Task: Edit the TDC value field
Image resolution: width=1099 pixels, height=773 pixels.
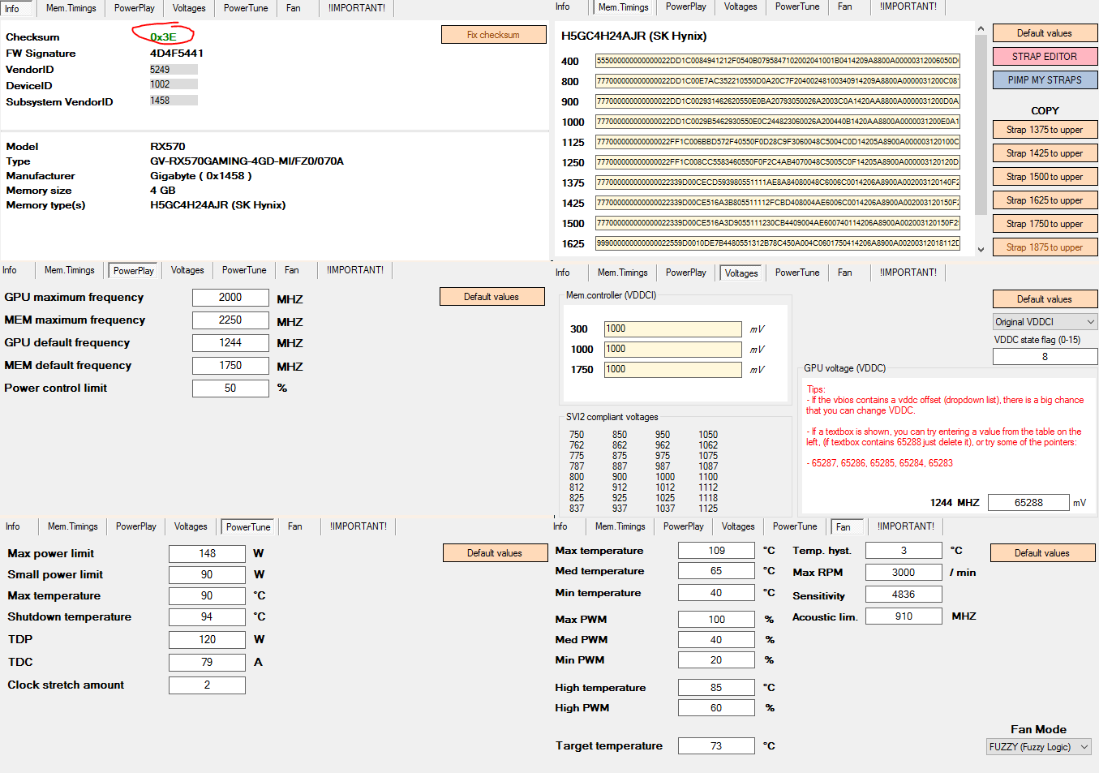Action: coord(207,663)
